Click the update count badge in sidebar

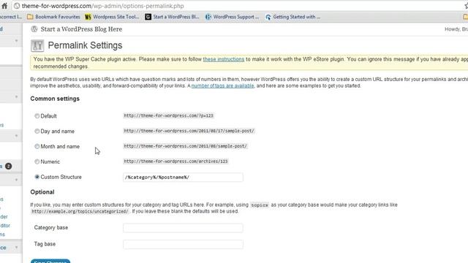(x=8, y=166)
